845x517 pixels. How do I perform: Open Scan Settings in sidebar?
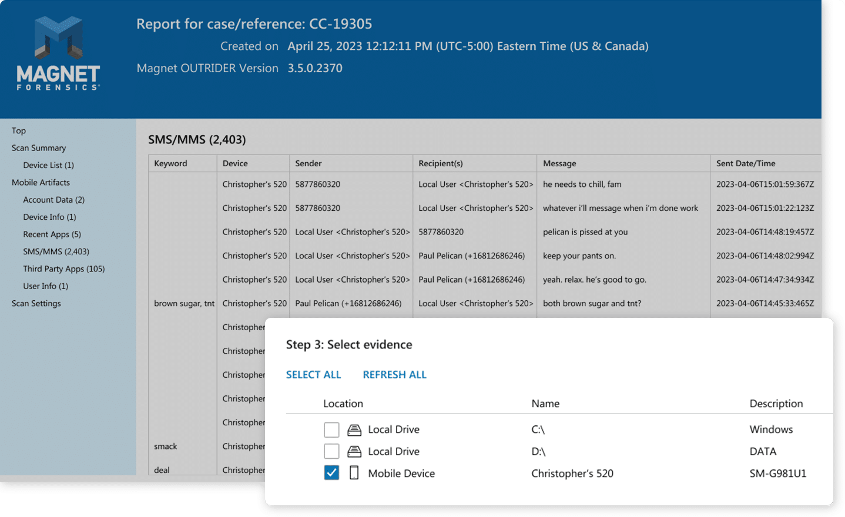coord(36,304)
